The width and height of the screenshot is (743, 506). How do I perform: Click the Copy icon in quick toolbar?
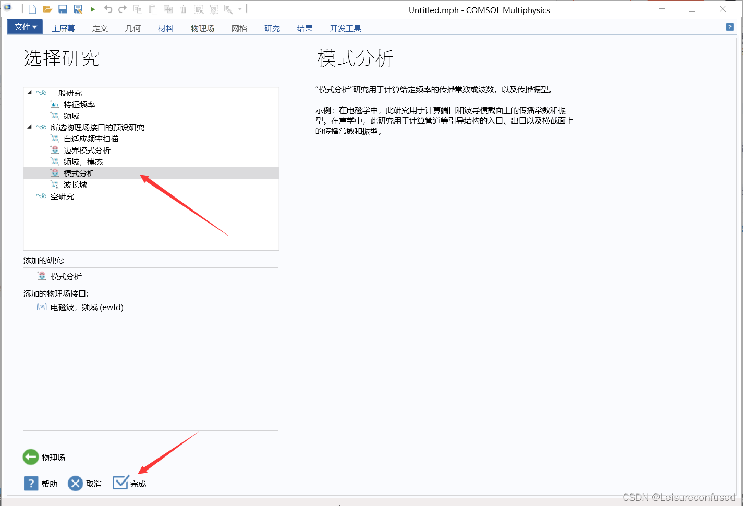click(x=138, y=9)
